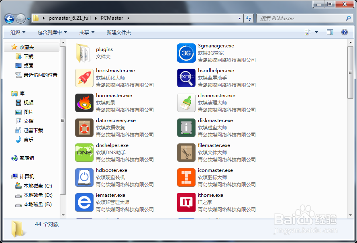Image resolution: width=357 pixels, height=243 pixels.
Task: Open the Help question mark icon
Action: tap(345, 32)
